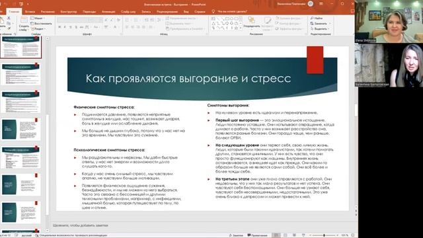This screenshot has height=238, width=423.
Task: Toggle bulleted list button
Action: click(x=128, y=20)
